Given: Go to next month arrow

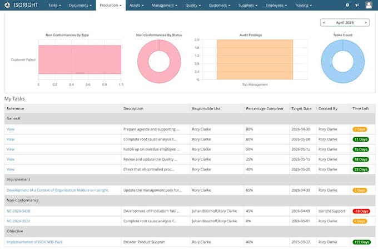Looking at the screenshot, I should pos(365,22).
